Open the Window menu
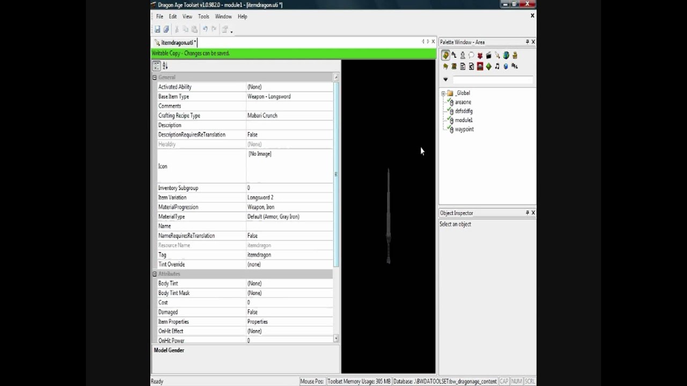The width and height of the screenshot is (687, 386). pos(223,17)
